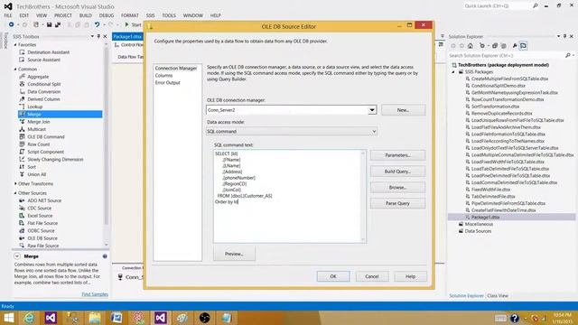The height and width of the screenshot is (325, 578).
Task: Select Columns page in source editor
Action: 163,75
